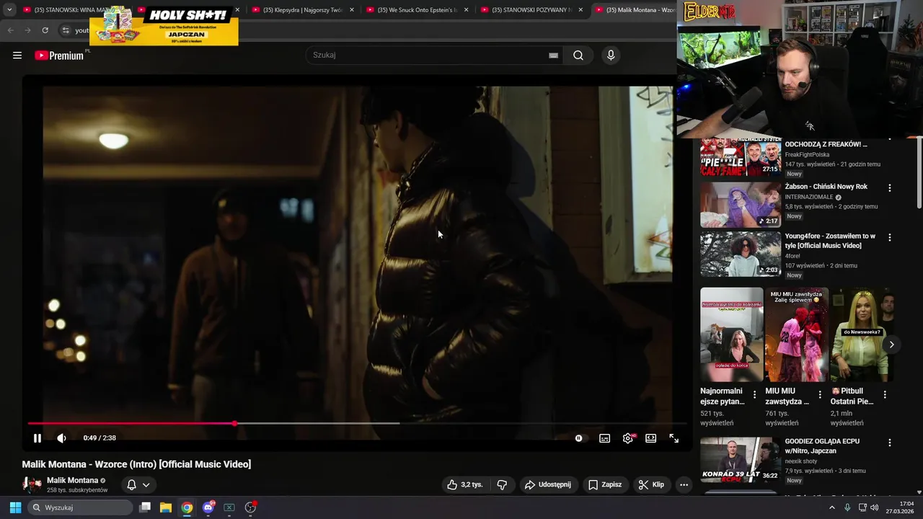Open the Najnormalniejsze pytanie Short
The width and height of the screenshot is (923, 519).
pos(731,334)
